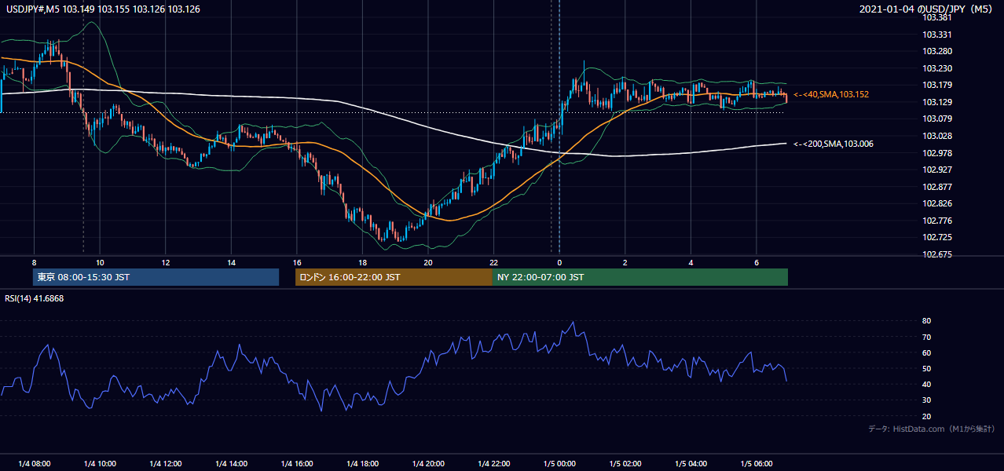
Task: Click the 1/4 08:00 time axis label
Action: click(x=35, y=464)
